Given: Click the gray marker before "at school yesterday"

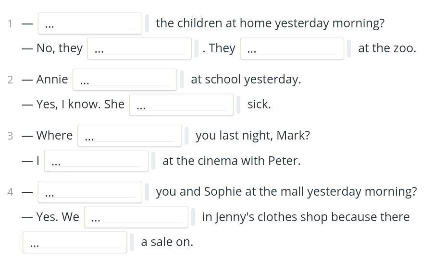Looking at the screenshot, I should coord(182,80).
